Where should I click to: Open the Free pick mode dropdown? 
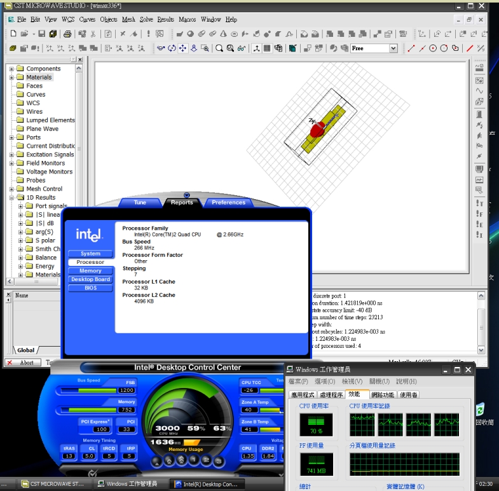[x=393, y=48]
